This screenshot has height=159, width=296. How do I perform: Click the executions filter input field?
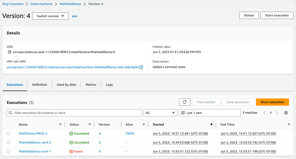(x=75, y=113)
